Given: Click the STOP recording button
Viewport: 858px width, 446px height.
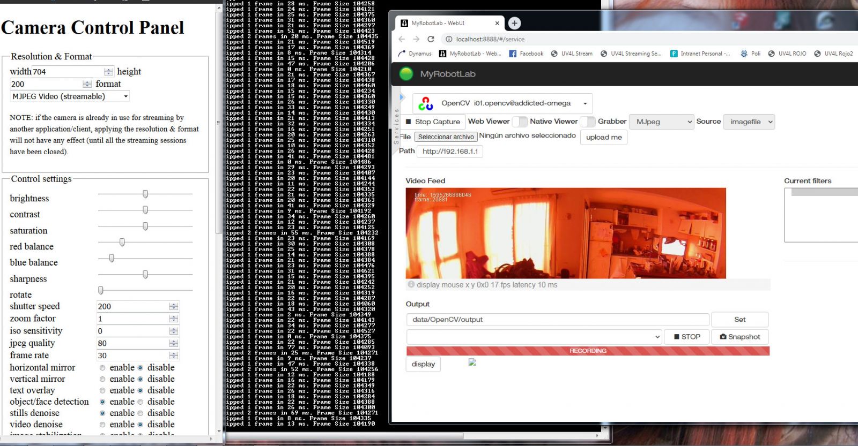Looking at the screenshot, I should click(x=687, y=337).
